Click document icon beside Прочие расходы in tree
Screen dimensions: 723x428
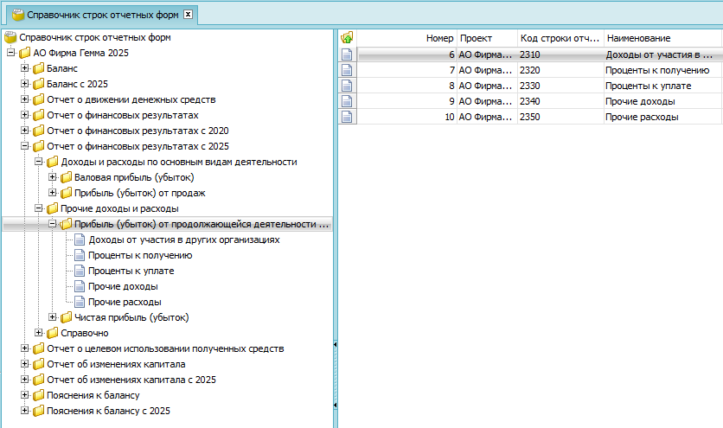click(80, 302)
